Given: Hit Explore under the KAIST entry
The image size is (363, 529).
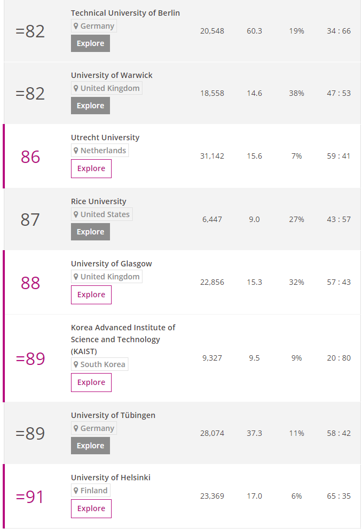Looking at the screenshot, I should click(91, 382).
